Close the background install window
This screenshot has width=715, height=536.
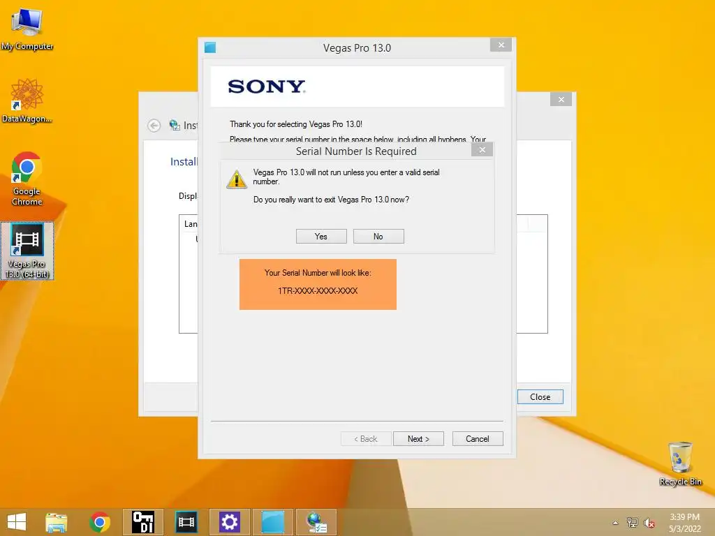point(561,99)
